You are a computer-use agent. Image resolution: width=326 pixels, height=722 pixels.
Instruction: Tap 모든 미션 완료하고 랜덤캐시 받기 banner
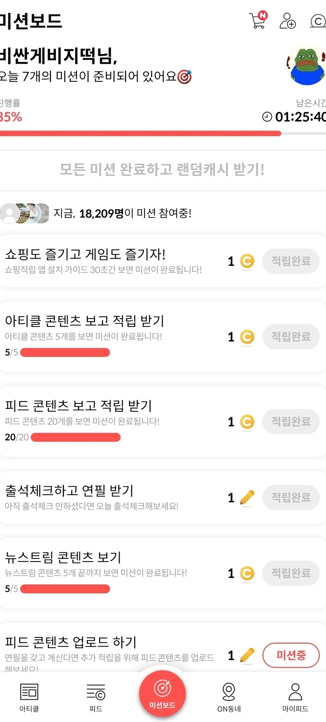(162, 170)
